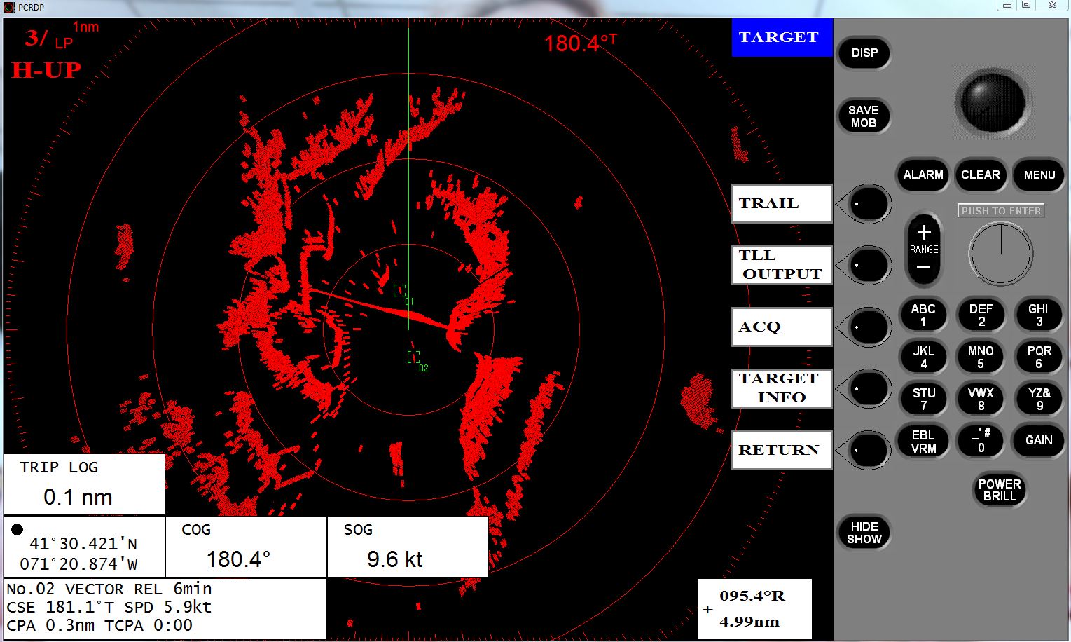Click the black trackball
Screen dimensions: 1071x642
coord(993,102)
